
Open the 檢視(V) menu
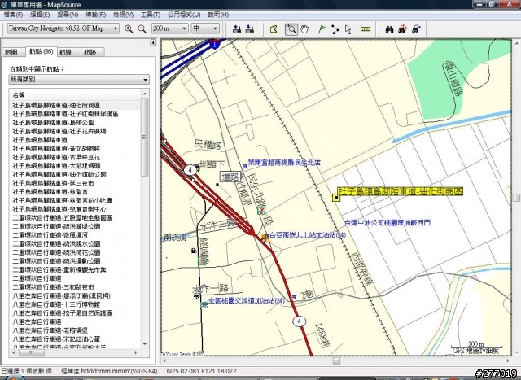(123, 15)
